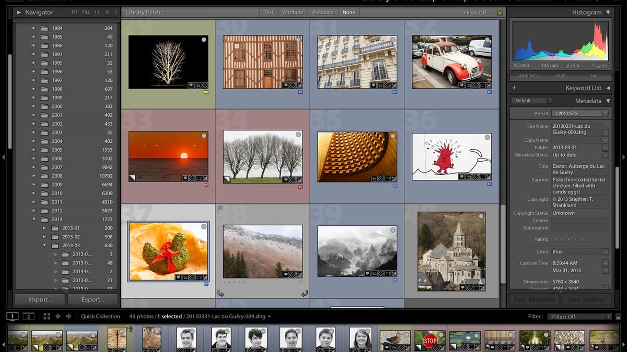Select the Metadata filter tab
The height and width of the screenshot is (352, 627).
pos(322,12)
